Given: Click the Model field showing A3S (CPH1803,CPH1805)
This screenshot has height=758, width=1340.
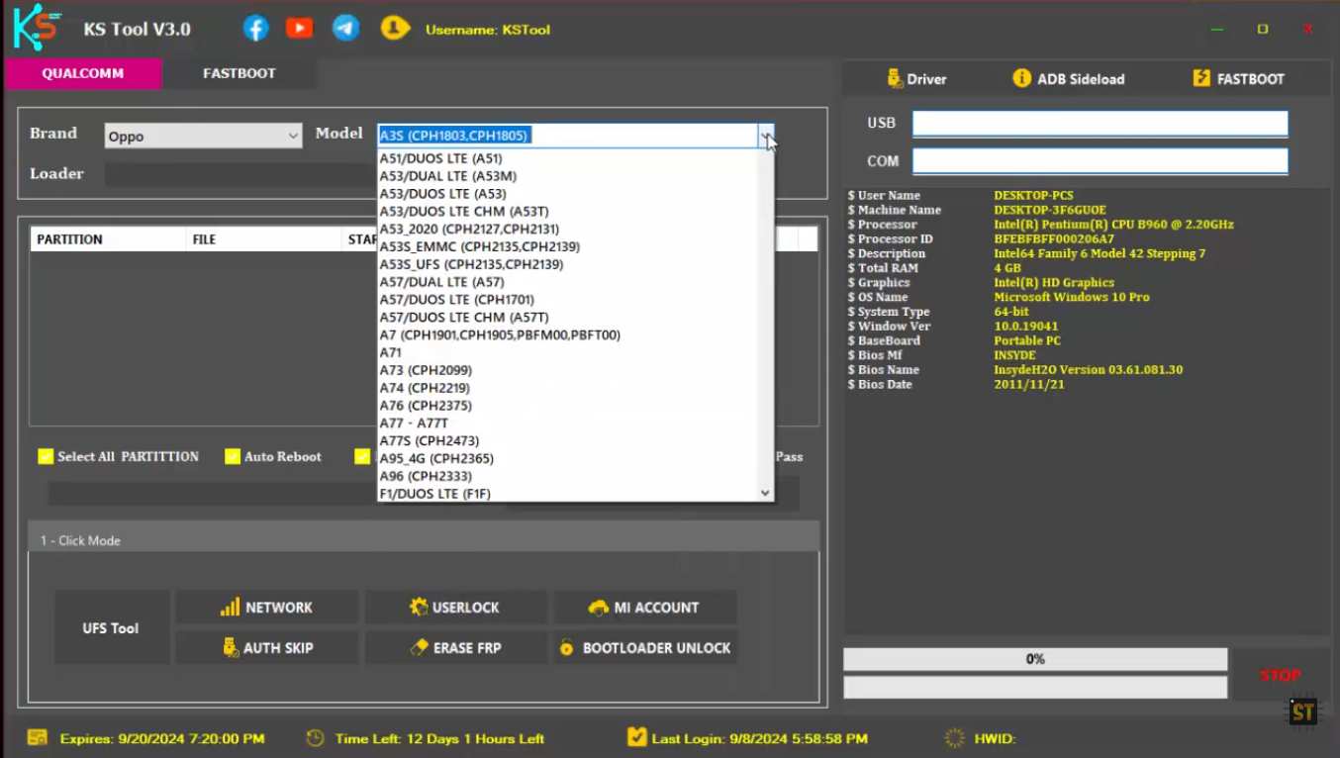Looking at the screenshot, I should point(567,136).
